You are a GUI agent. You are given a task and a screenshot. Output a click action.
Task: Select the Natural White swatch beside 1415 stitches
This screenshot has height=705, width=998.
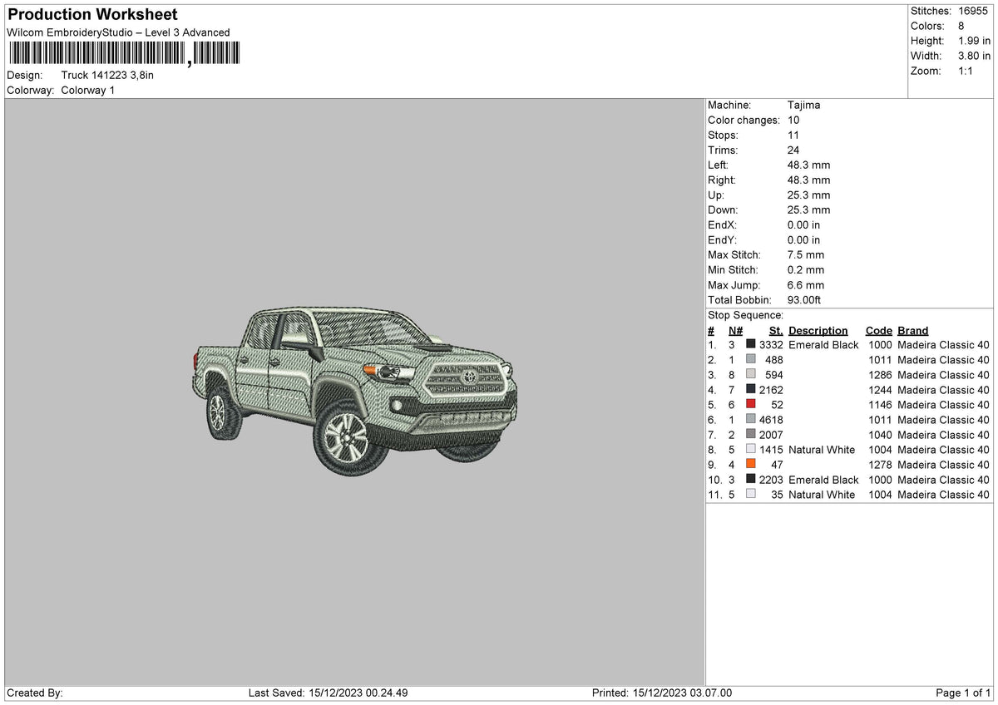click(x=751, y=449)
